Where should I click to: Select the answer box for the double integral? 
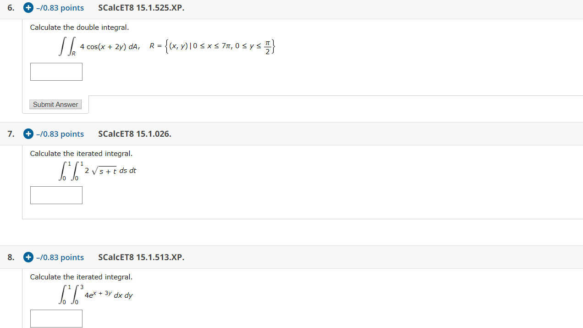tap(56, 72)
